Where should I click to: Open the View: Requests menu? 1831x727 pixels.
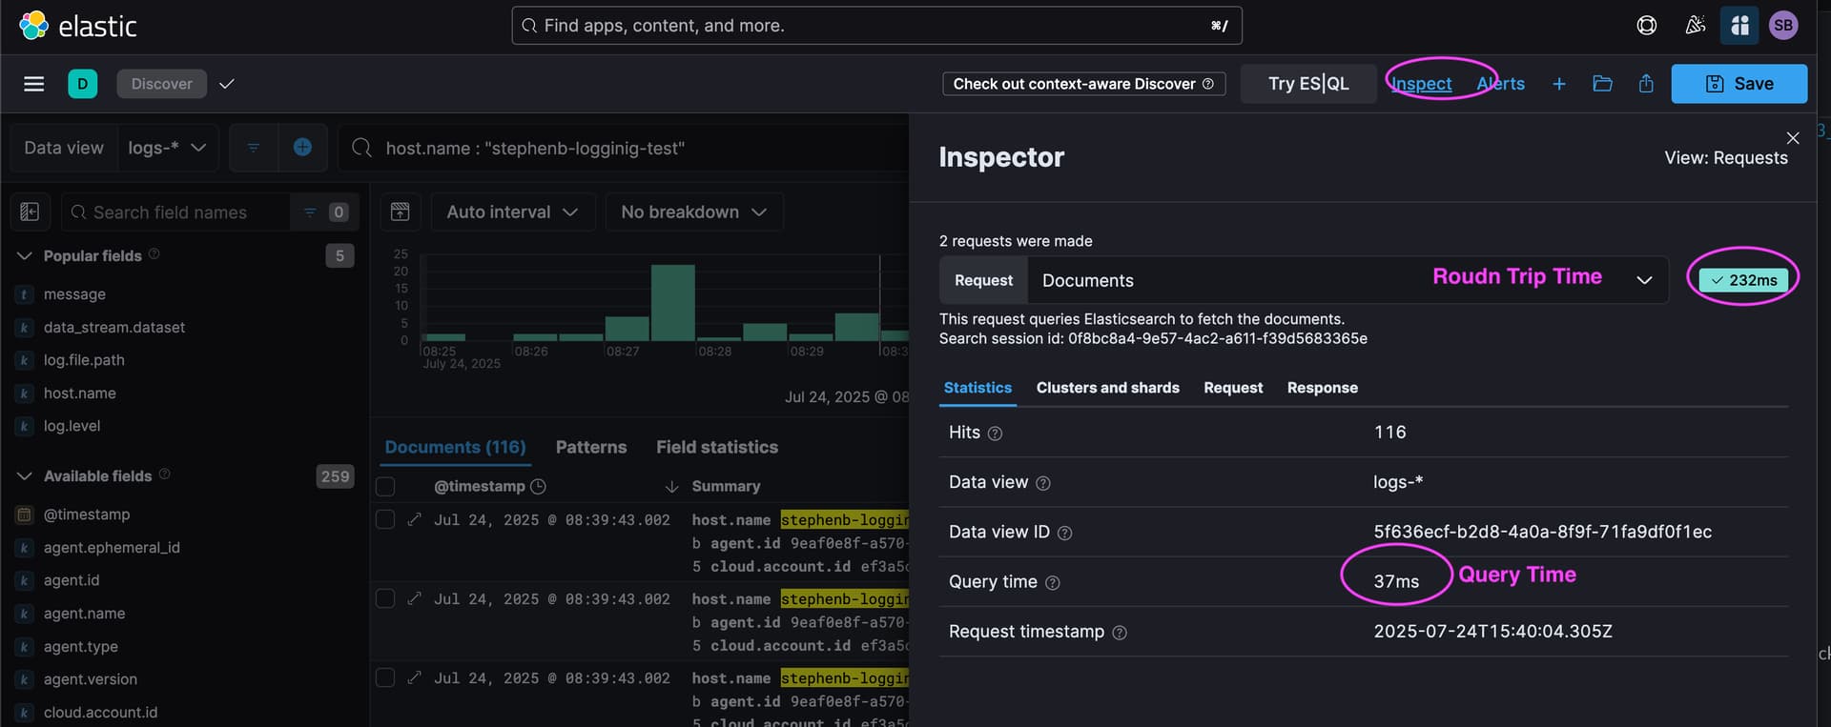coord(1726,158)
